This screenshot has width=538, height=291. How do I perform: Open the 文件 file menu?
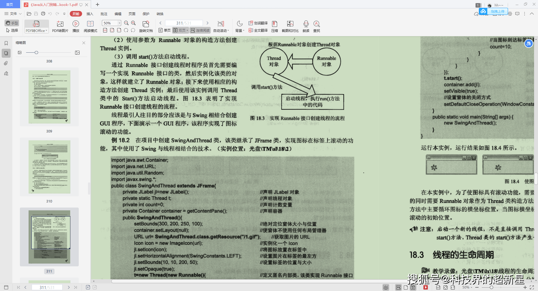tap(11, 13)
